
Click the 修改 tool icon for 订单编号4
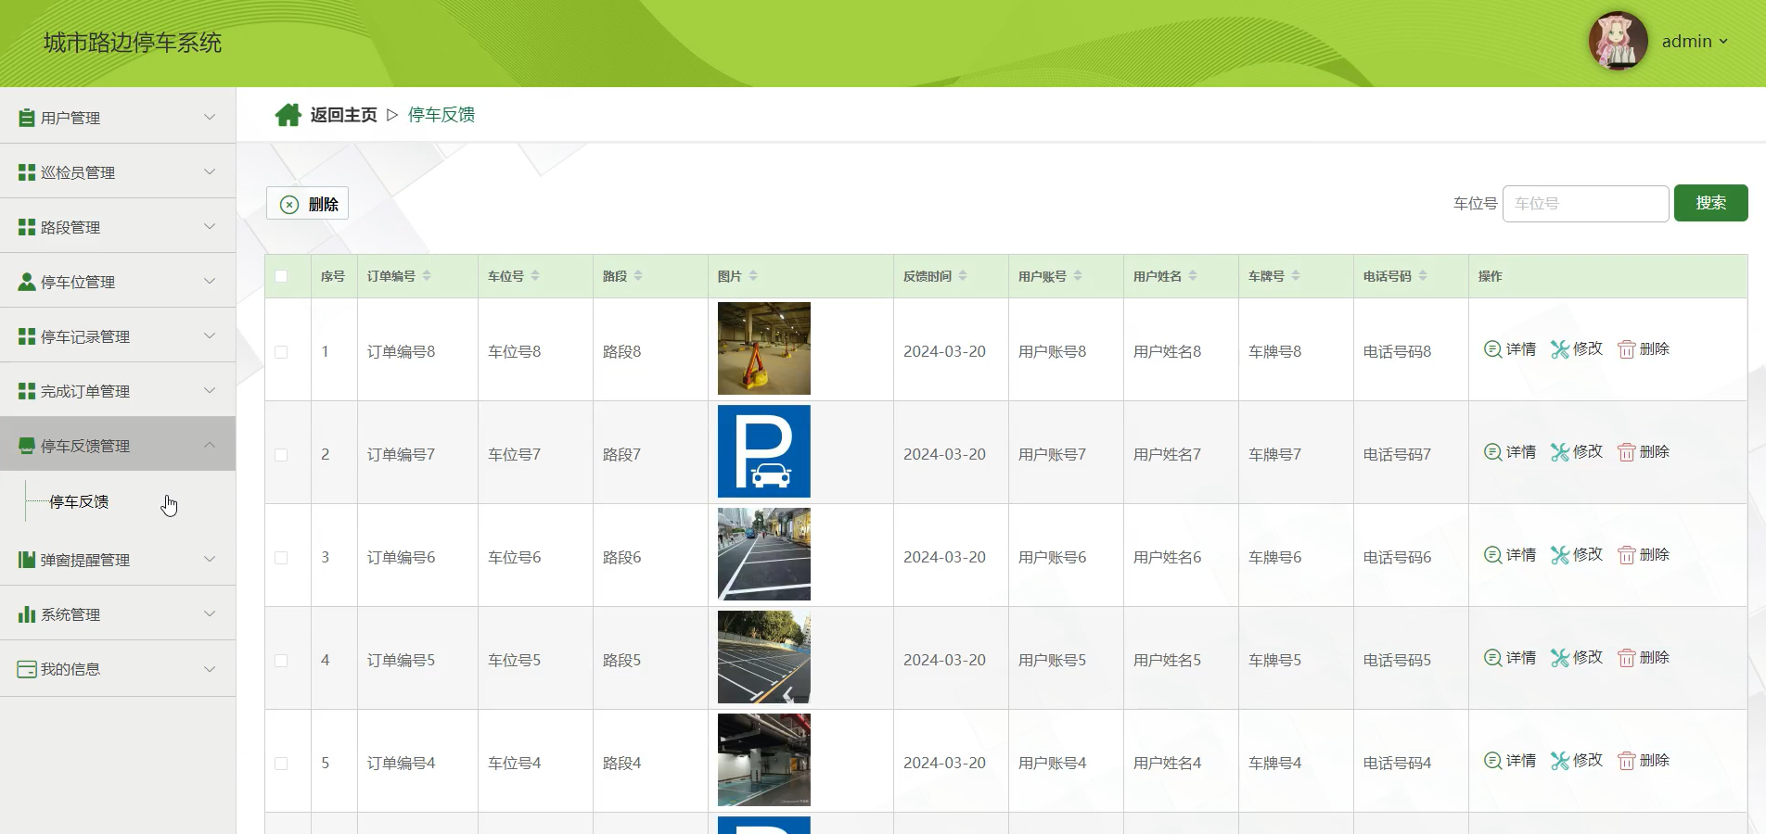[x=1560, y=761]
